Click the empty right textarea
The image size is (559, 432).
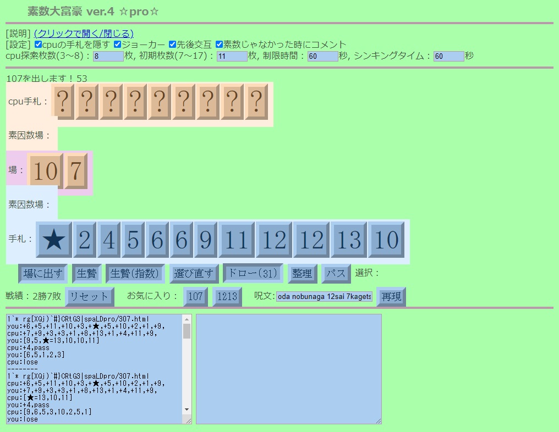[x=289, y=369]
